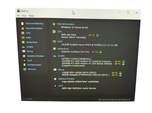This screenshot has height=113, width=152.
Task: Click the Optiska Enheter heading in summary panel
Action: pos(66,79)
